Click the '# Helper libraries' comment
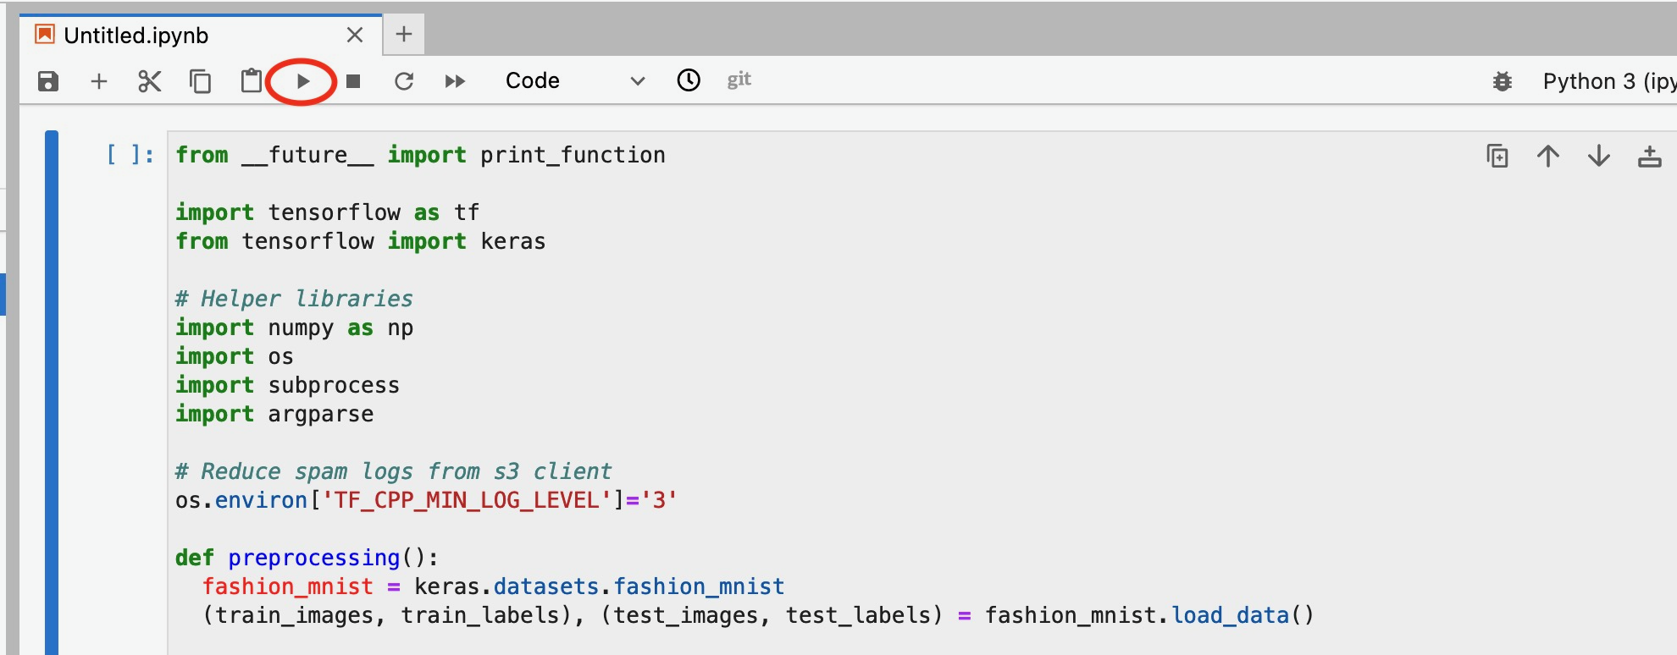 click(294, 299)
